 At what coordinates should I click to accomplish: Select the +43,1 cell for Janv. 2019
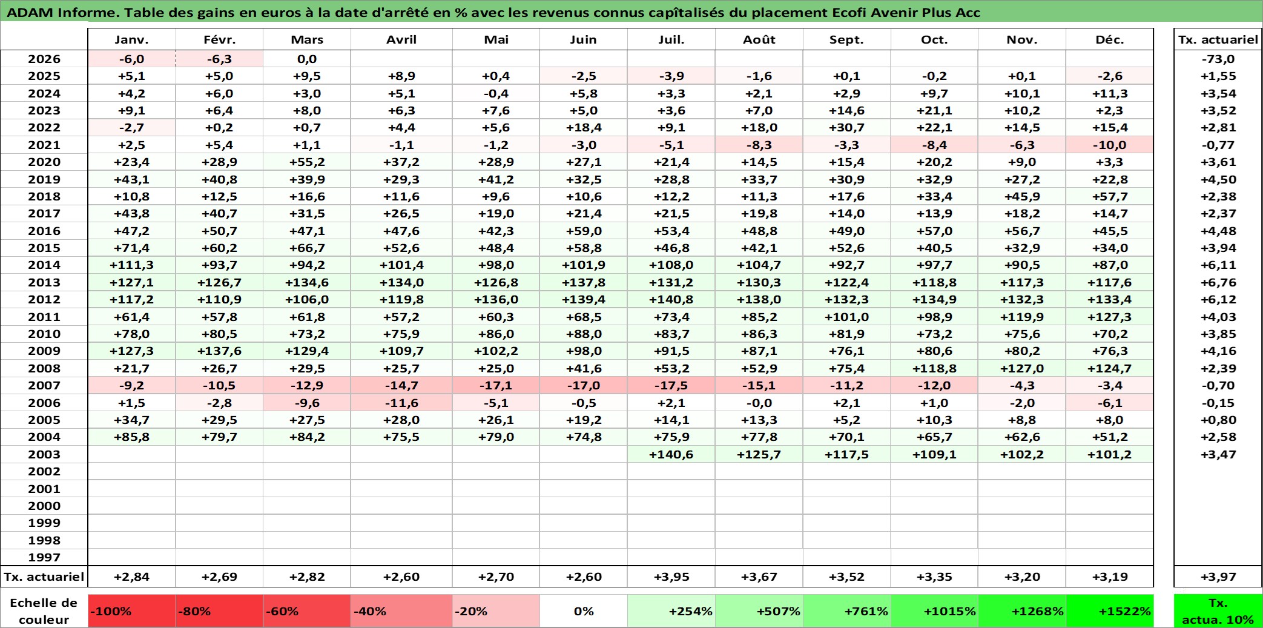coord(132,179)
